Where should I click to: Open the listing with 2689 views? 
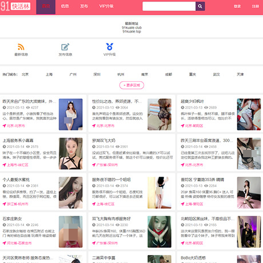pos(220,114)
